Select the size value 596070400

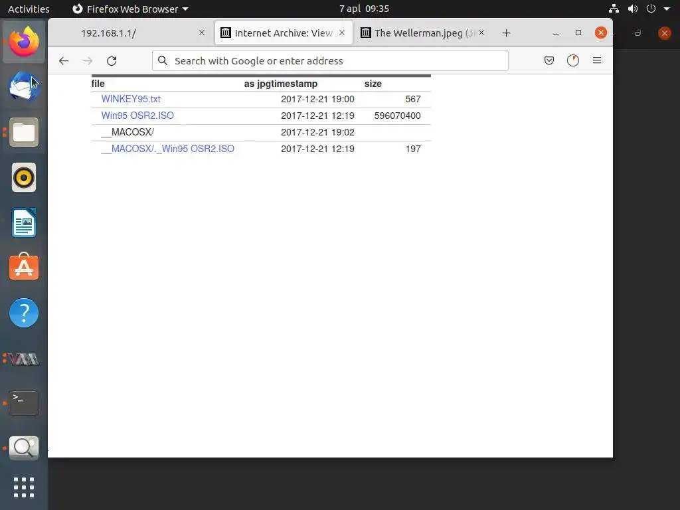(397, 116)
